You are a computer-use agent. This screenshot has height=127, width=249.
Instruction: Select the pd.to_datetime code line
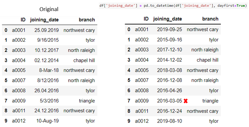coord(173,6)
